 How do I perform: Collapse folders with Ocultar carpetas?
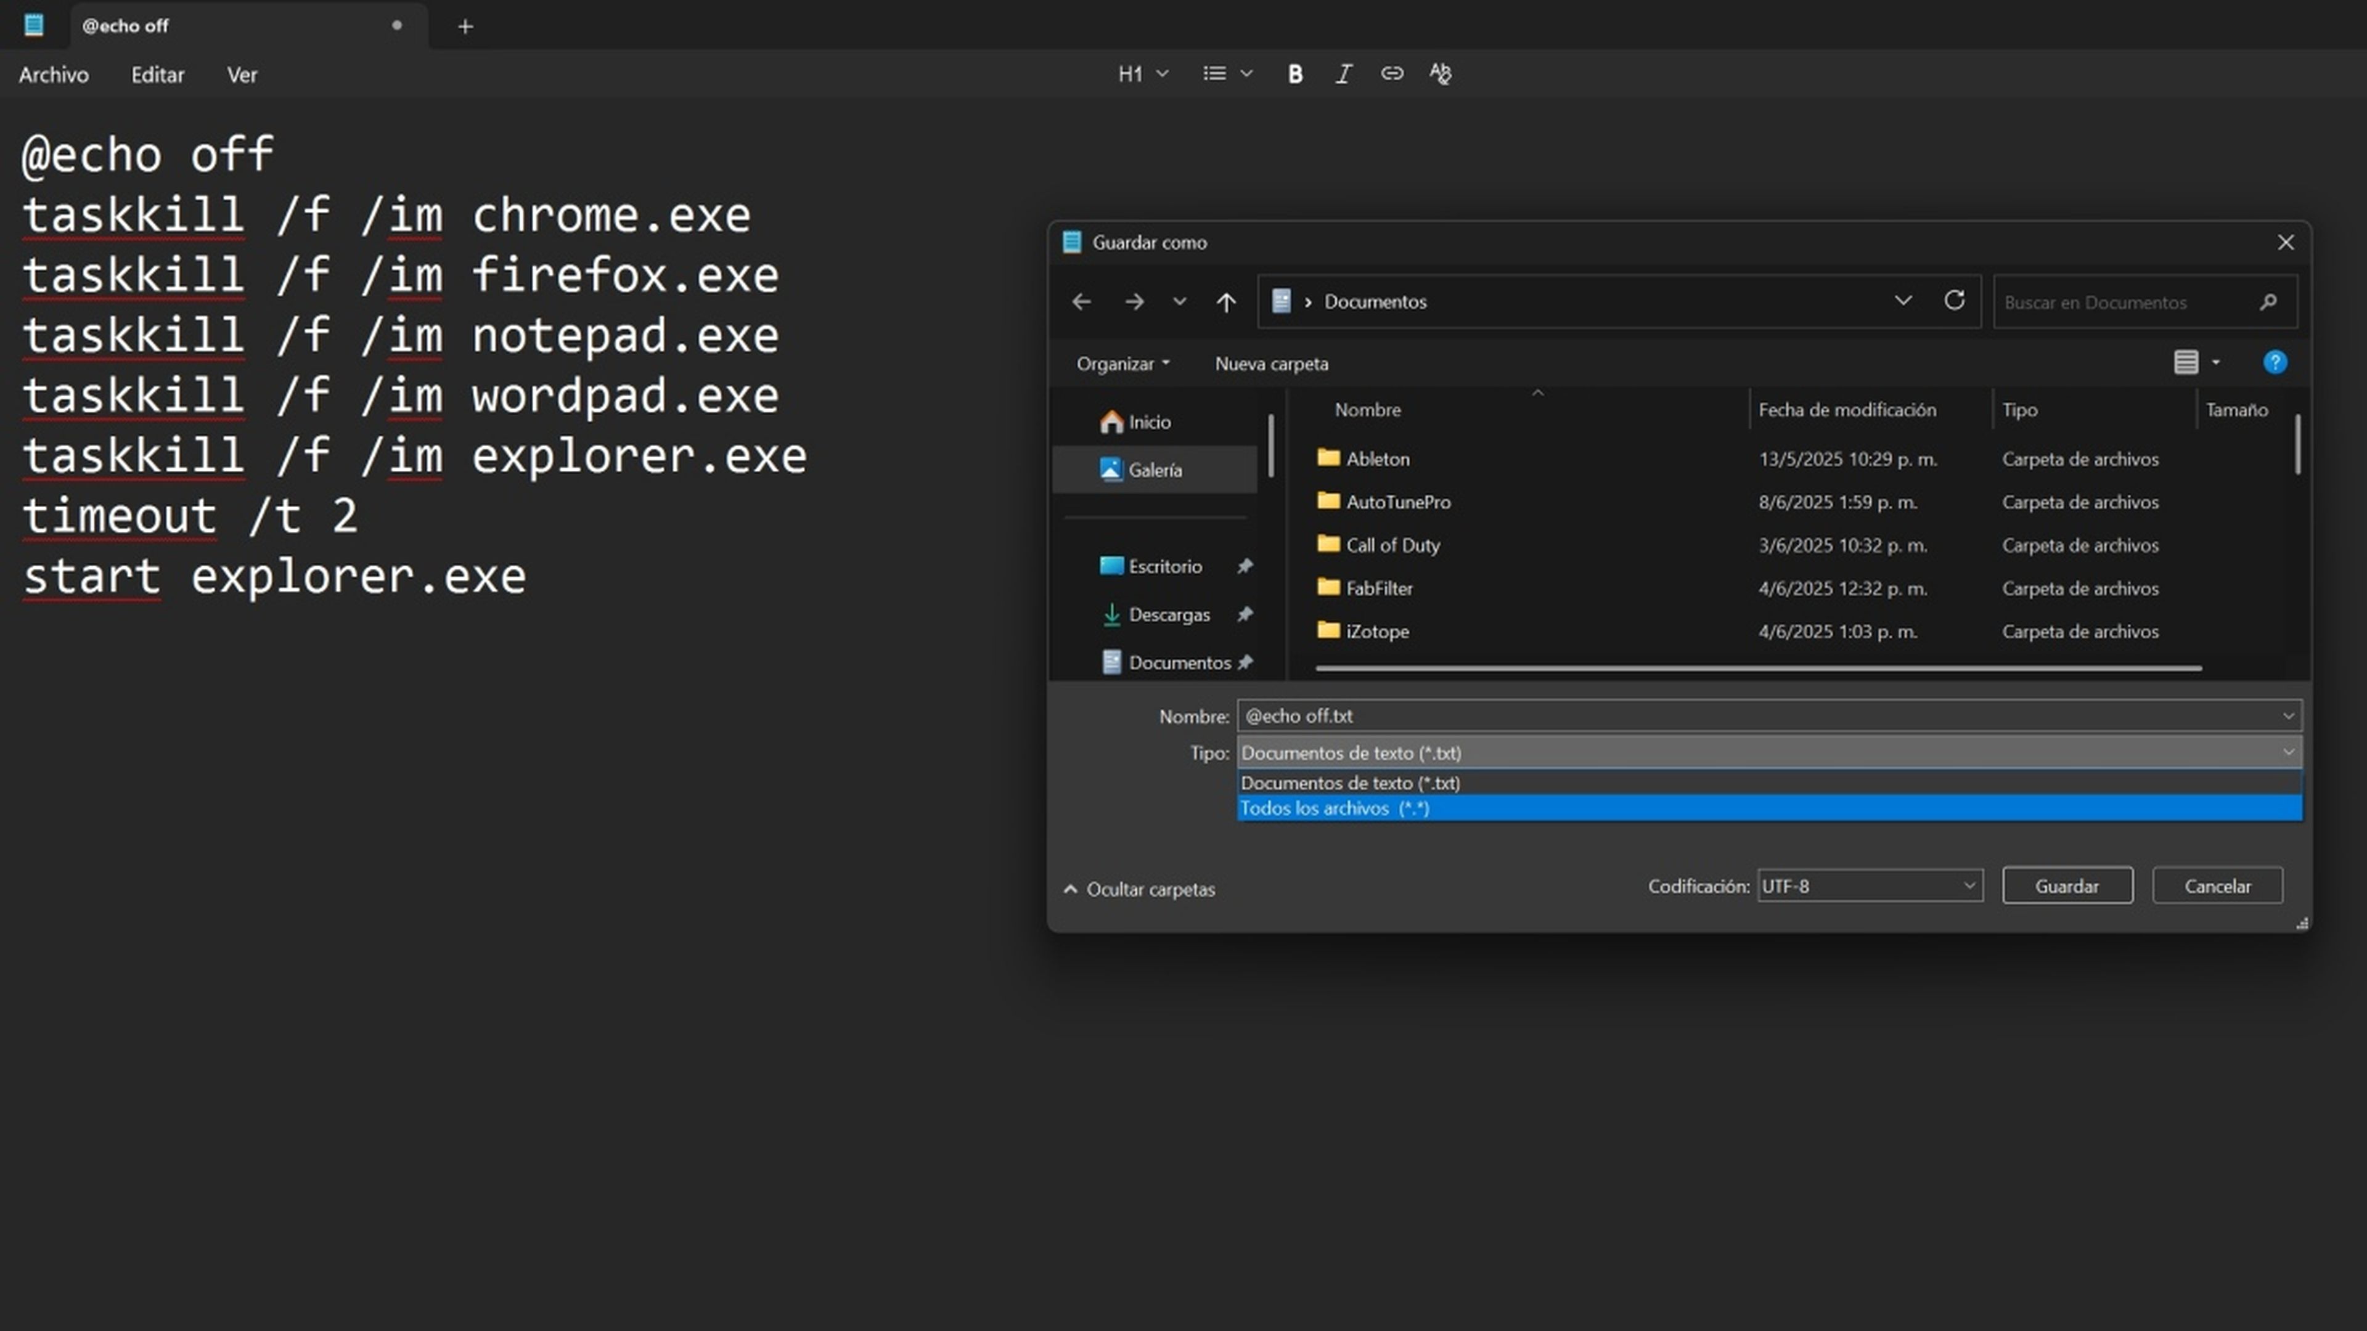click(1139, 889)
